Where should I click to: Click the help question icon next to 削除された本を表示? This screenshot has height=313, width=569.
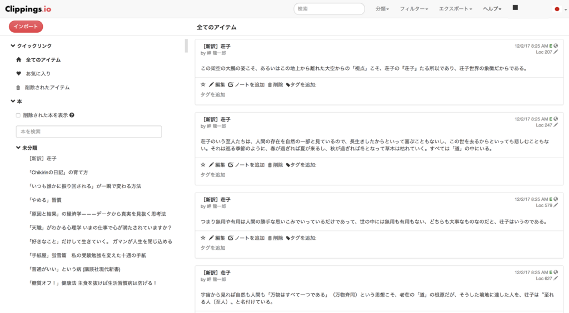coord(72,115)
